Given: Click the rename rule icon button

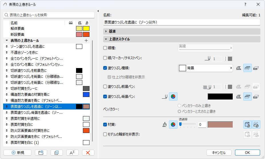Looking at the screenshot, I should pyautogui.click(x=72, y=153).
